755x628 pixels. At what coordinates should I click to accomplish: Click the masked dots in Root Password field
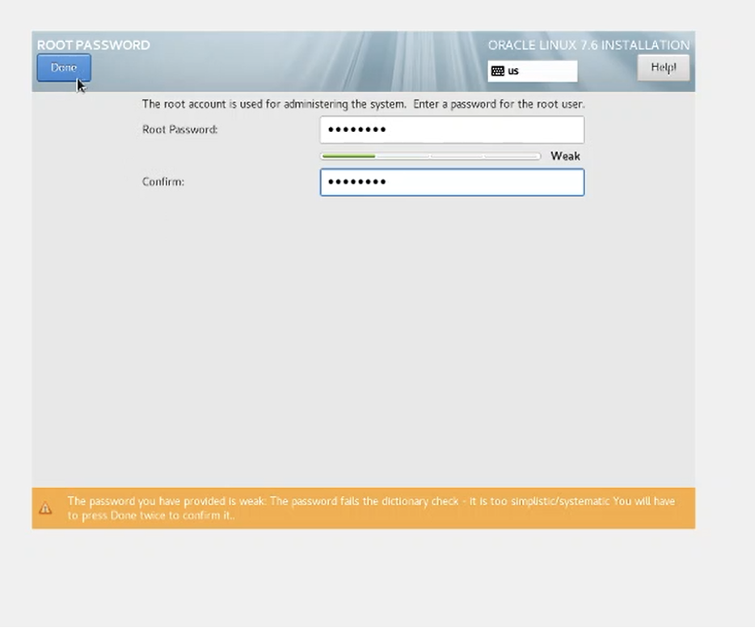click(x=356, y=129)
